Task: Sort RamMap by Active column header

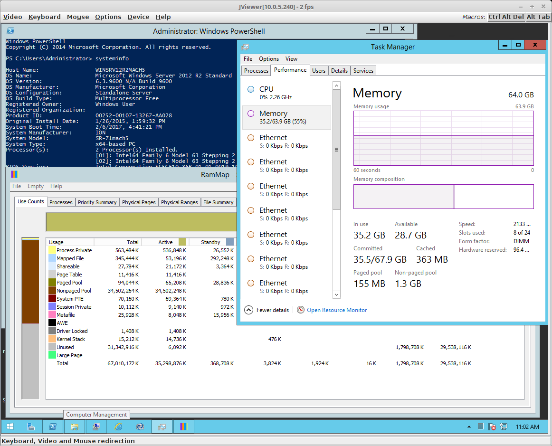Action: coord(165,242)
